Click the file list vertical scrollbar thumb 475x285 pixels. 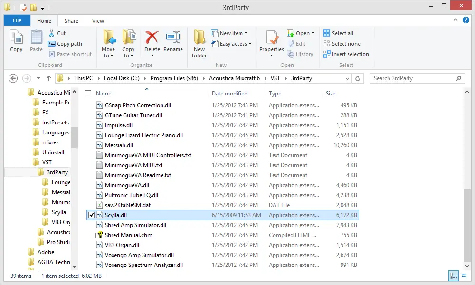tap(467, 225)
